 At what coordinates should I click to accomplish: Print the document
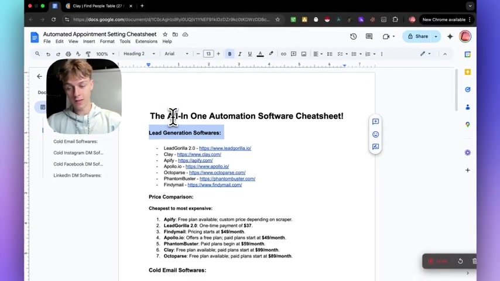[x=69, y=54]
